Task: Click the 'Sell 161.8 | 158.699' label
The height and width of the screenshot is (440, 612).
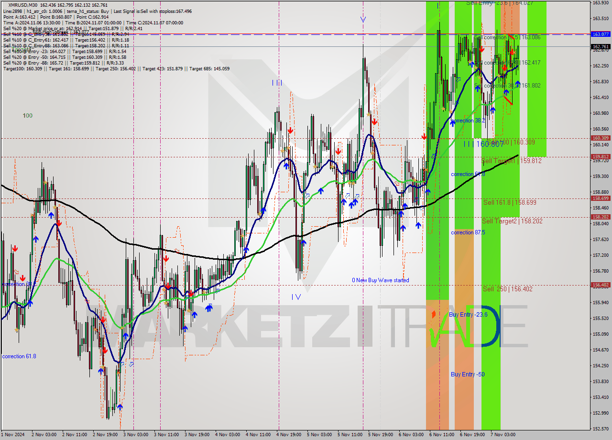Action: (x=510, y=202)
